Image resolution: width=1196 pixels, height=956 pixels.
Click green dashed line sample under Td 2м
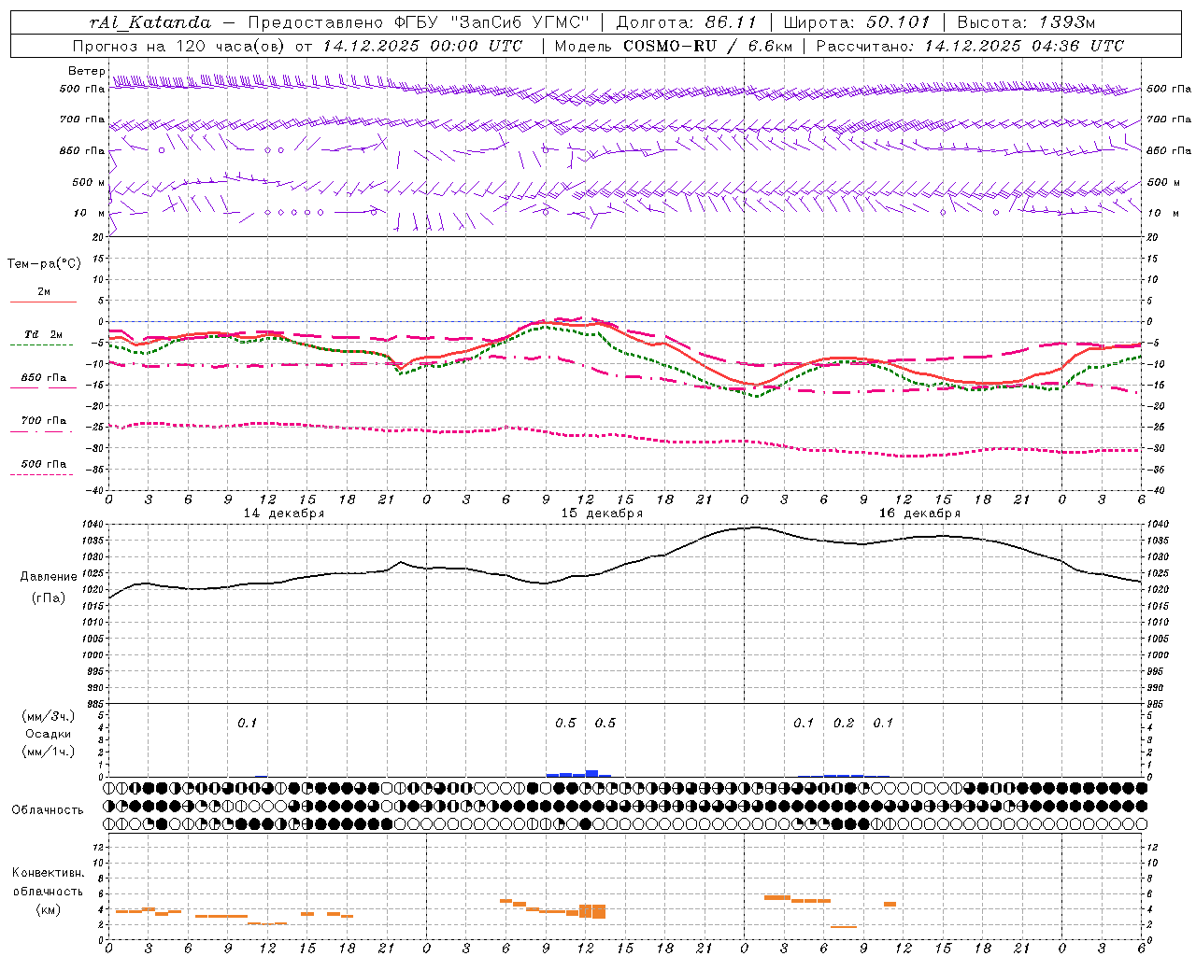[x=43, y=345]
